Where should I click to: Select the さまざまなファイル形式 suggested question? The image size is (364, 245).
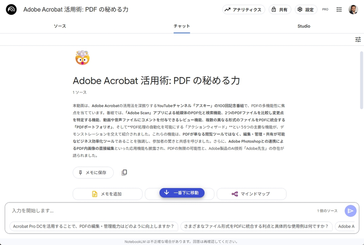click(256, 226)
